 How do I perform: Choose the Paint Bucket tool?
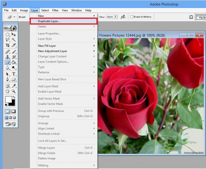click(14, 63)
